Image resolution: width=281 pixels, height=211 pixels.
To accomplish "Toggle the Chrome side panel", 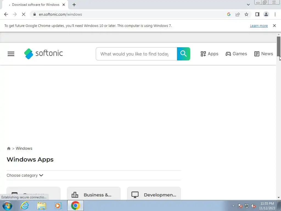I will [x=257, y=14].
